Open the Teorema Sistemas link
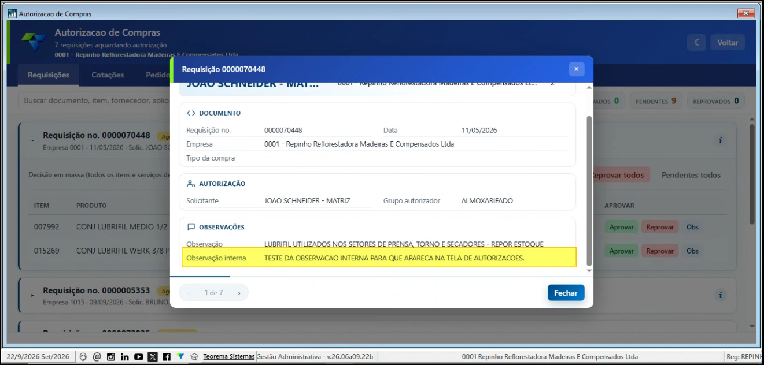The width and height of the screenshot is (764, 365). (229, 357)
